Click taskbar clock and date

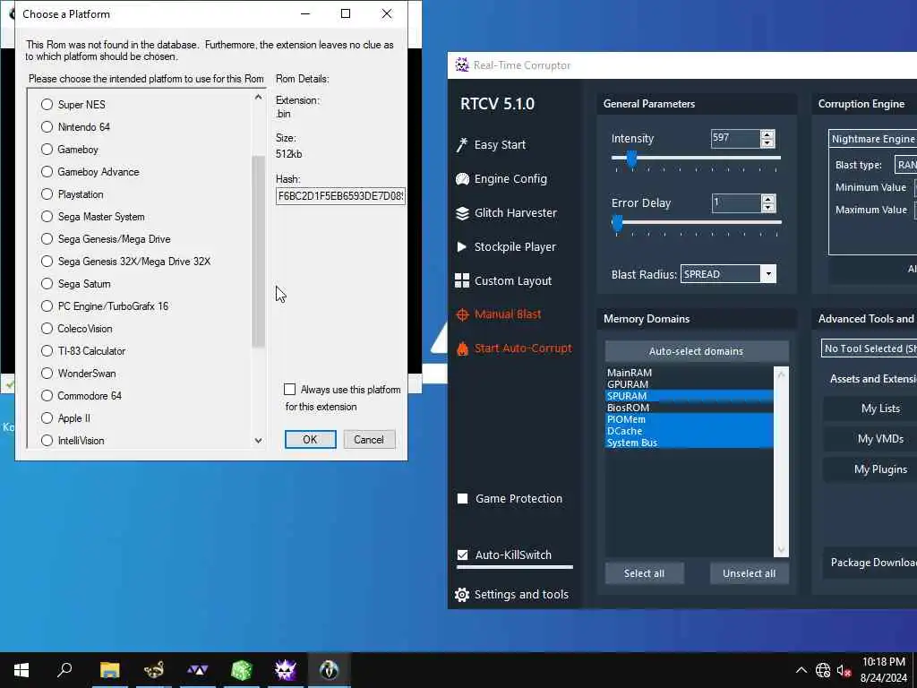tap(883, 670)
